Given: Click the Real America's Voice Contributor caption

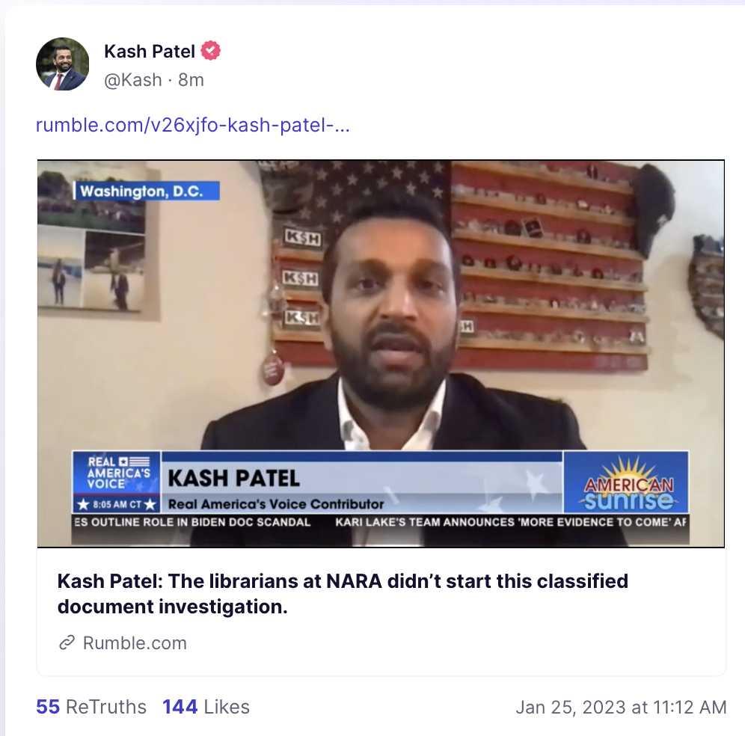Looking at the screenshot, I should point(276,503).
